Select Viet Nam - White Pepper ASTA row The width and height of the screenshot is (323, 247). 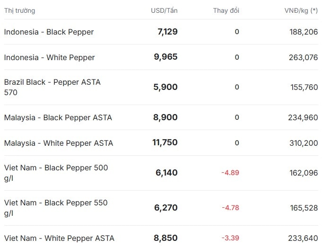click(x=161, y=238)
